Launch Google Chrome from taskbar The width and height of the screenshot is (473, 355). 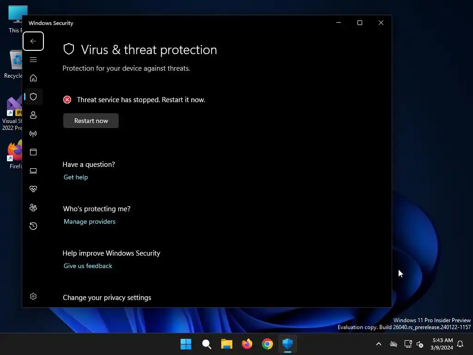[267, 344]
